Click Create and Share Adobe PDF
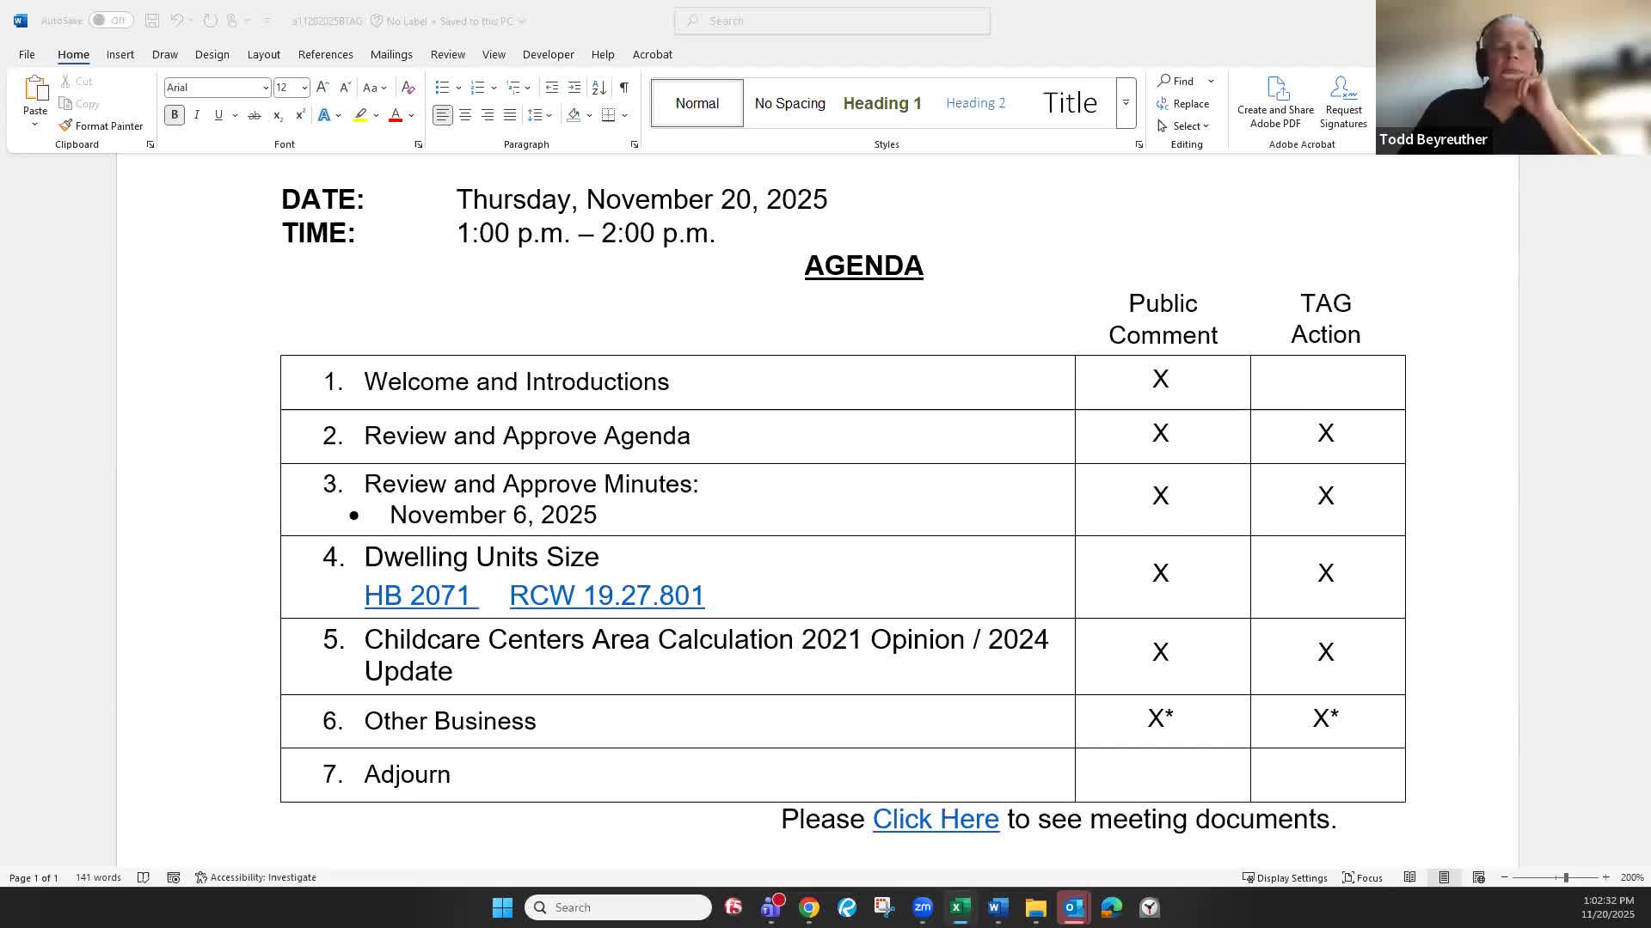1651x928 pixels. point(1275,102)
